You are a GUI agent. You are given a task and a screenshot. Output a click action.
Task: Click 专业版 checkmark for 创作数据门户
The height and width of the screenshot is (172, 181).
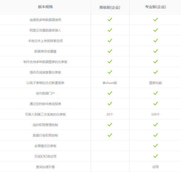tap(155, 93)
